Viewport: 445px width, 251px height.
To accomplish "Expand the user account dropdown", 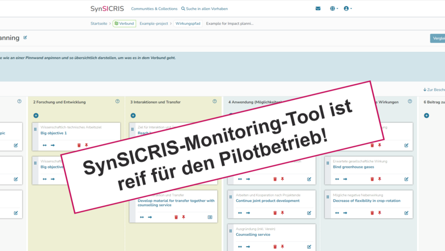I will [x=348, y=9].
